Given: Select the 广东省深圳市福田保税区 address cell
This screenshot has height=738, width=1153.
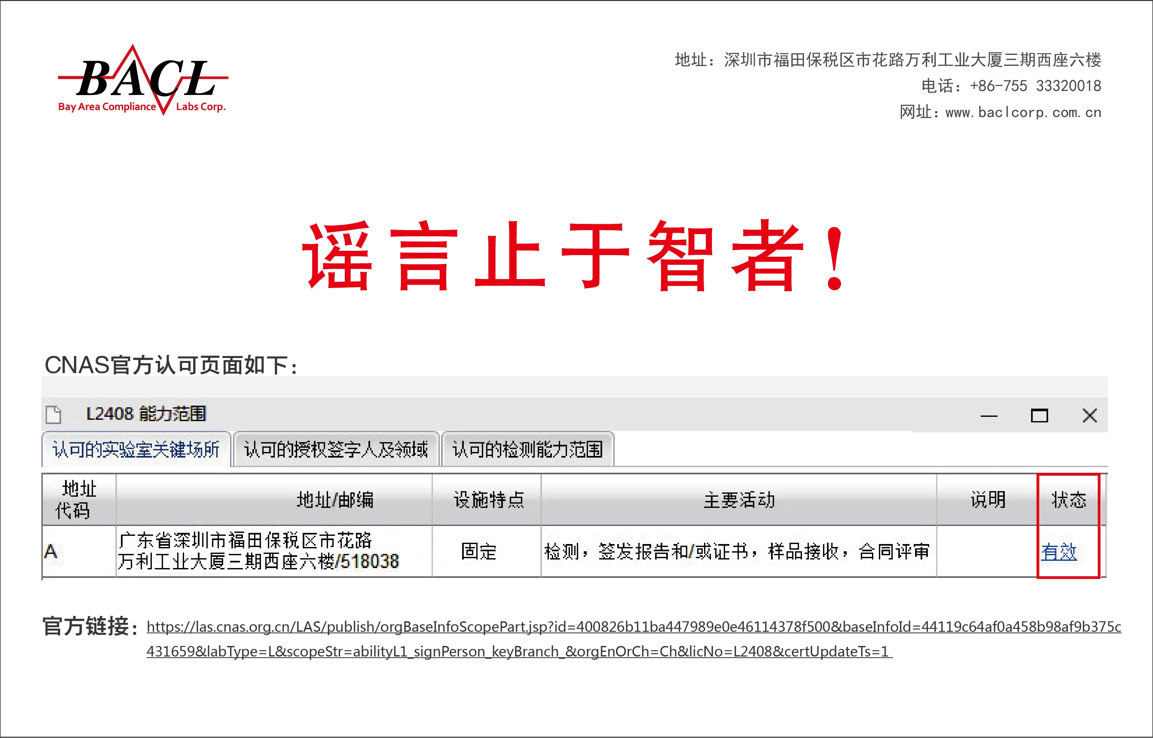Looking at the screenshot, I should (274, 552).
